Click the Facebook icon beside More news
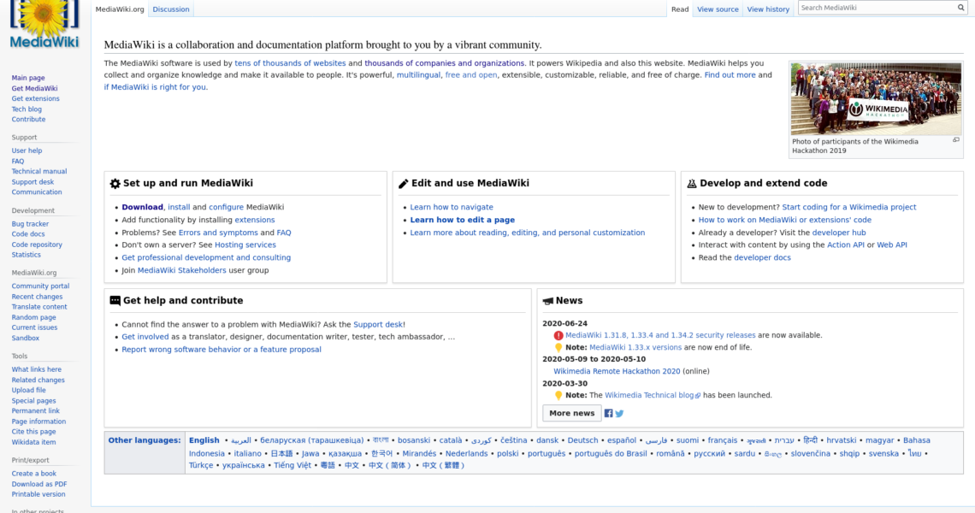The width and height of the screenshot is (975, 513). pos(609,414)
